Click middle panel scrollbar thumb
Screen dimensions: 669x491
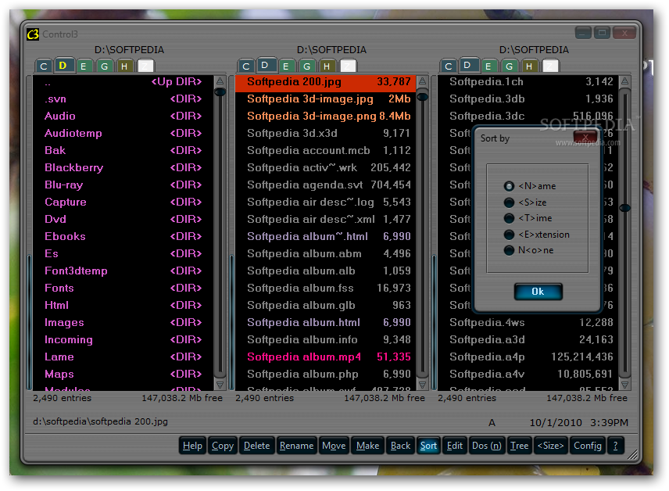422,98
